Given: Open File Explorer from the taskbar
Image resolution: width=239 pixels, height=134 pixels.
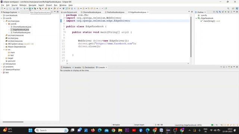Looking at the screenshot, I should click(120, 130).
